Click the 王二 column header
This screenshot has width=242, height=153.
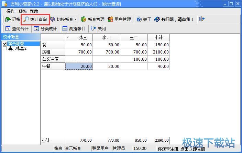click(134, 38)
